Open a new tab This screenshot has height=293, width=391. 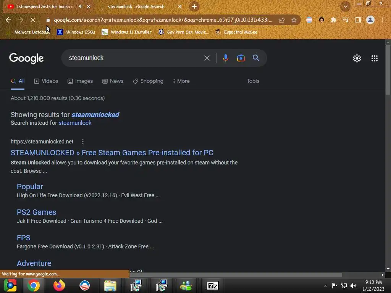tap(194, 6)
